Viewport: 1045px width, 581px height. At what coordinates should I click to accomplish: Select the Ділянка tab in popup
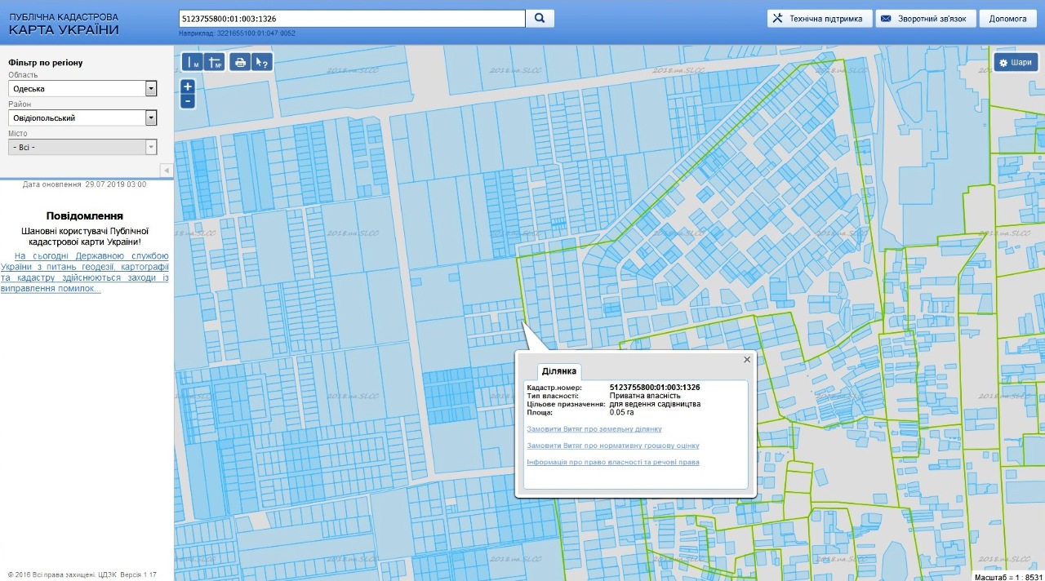(559, 371)
